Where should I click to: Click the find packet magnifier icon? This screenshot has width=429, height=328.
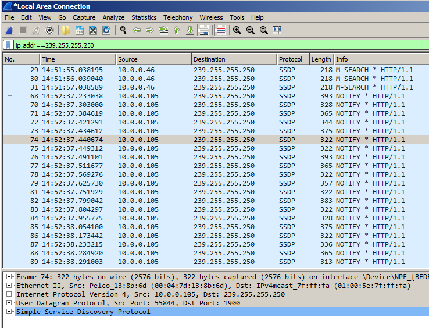(123, 30)
